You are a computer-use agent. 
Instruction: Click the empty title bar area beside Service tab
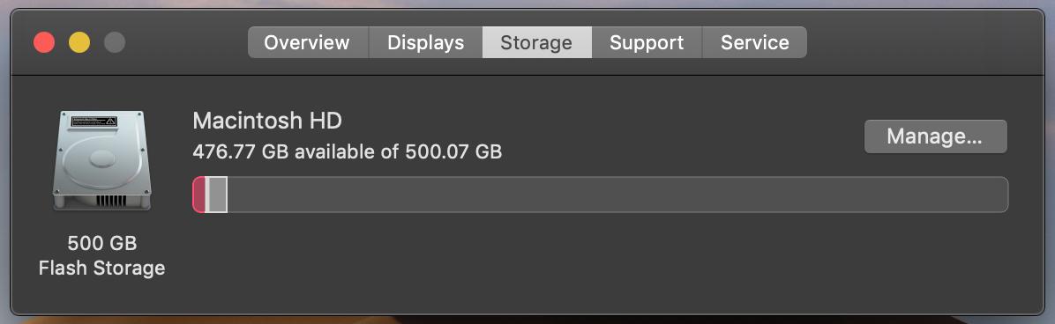pos(922,42)
